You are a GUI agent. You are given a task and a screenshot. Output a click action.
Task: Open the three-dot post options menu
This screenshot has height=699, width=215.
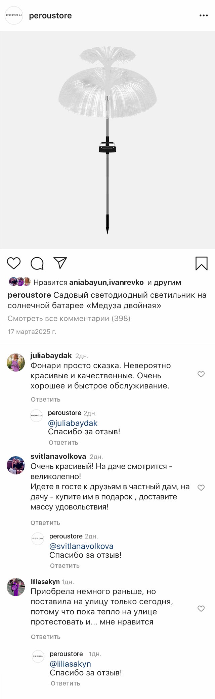coord(204,16)
